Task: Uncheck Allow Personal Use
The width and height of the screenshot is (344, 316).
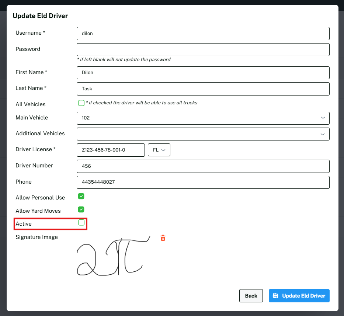Action: [x=81, y=196]
